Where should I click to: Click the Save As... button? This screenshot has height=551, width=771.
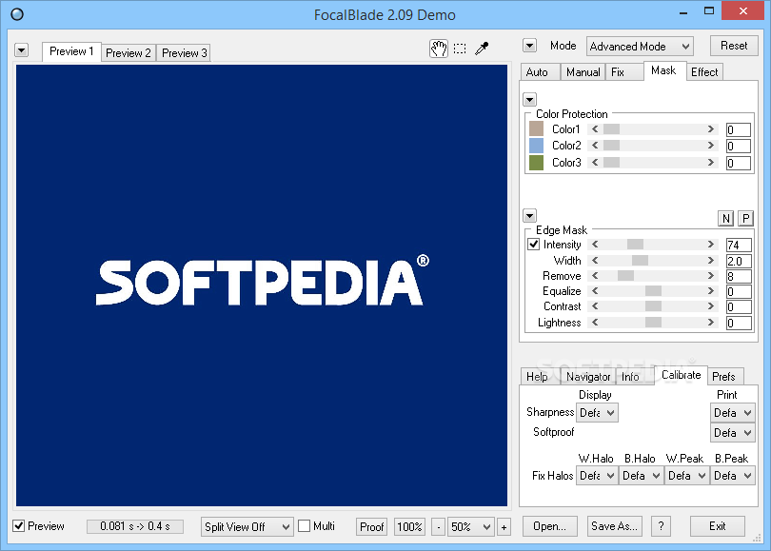(x=614, y=526)
